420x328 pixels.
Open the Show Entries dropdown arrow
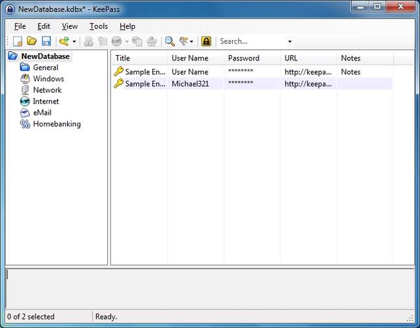[191, 42]
